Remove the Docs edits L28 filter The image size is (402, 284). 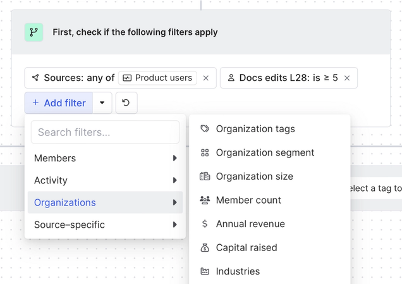pos(347,78)
